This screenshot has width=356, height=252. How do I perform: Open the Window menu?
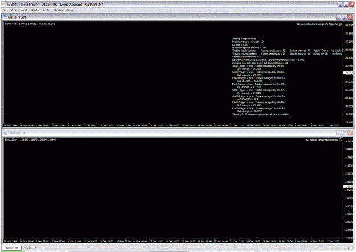(58, 10)
